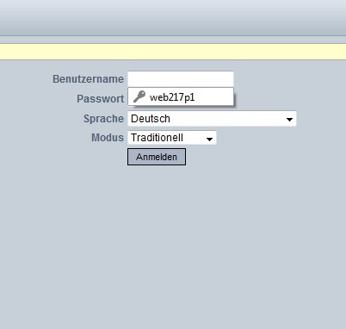
Task: Click blank area inside autofill suggestion row
Action: (213, 96)
